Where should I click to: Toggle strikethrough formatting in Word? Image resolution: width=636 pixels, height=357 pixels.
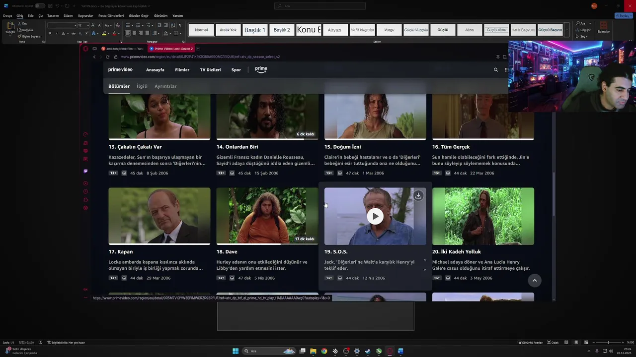(x=73, y=33)
